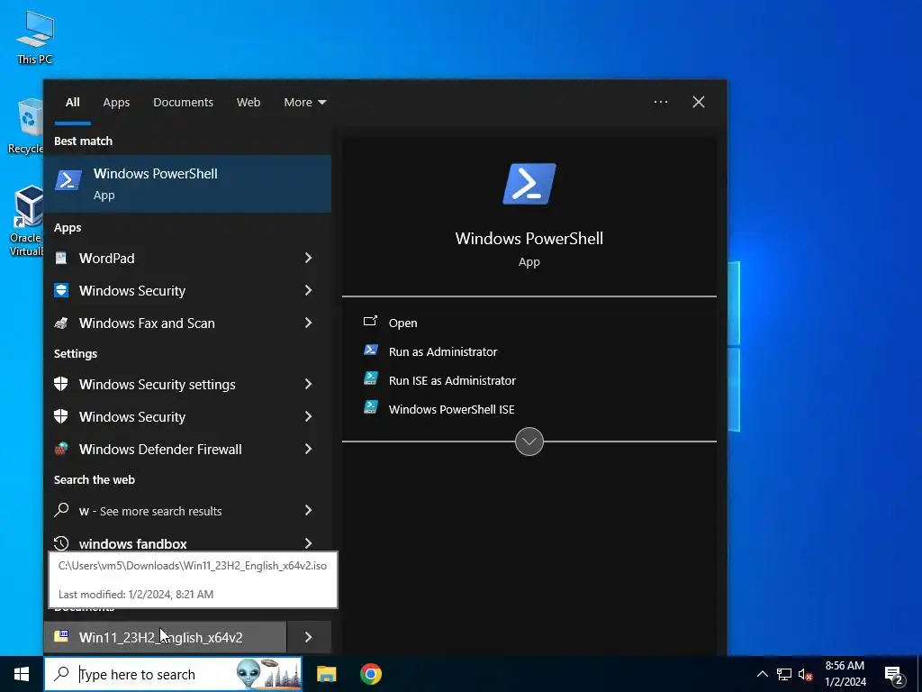Open the This PC desktop icon
Screen dimensions: 922x692
pyautogui.click(x=35, y=36)
